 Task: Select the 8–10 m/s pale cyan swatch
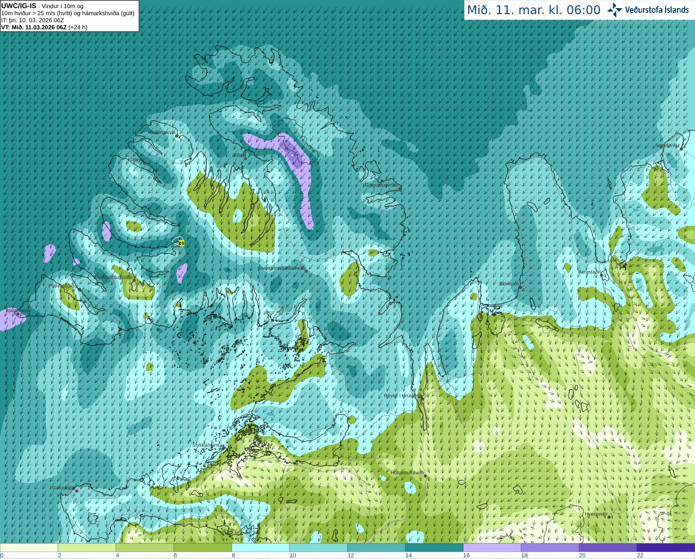click(261, 548)
